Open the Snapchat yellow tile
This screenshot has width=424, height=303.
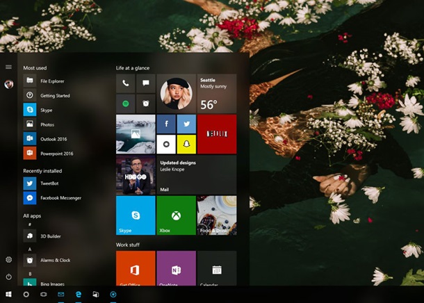186,145
